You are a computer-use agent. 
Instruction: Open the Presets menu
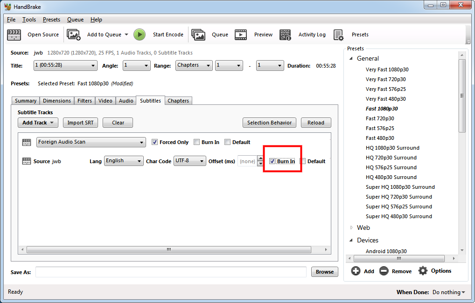point(51,20)
